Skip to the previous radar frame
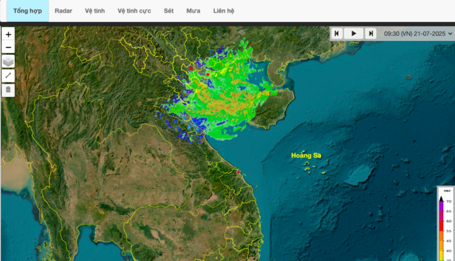Viewport: 455px width, 261px height. (x=337, y=33)
